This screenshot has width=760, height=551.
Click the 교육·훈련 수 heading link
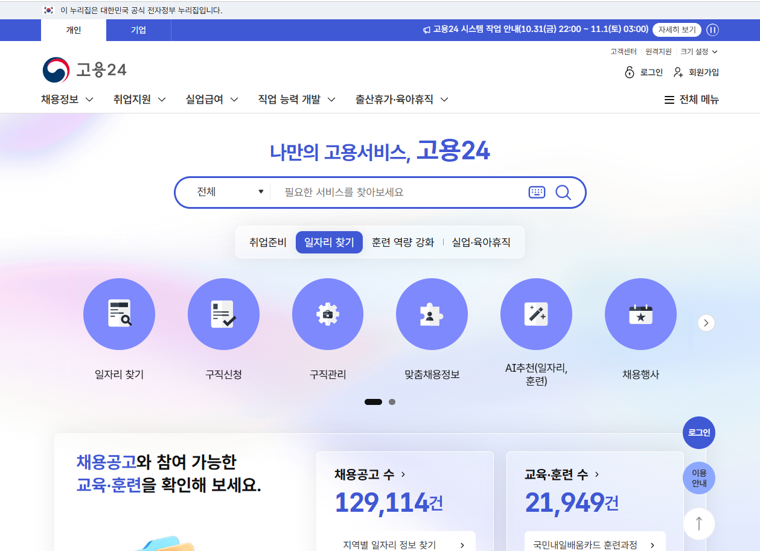562,474
